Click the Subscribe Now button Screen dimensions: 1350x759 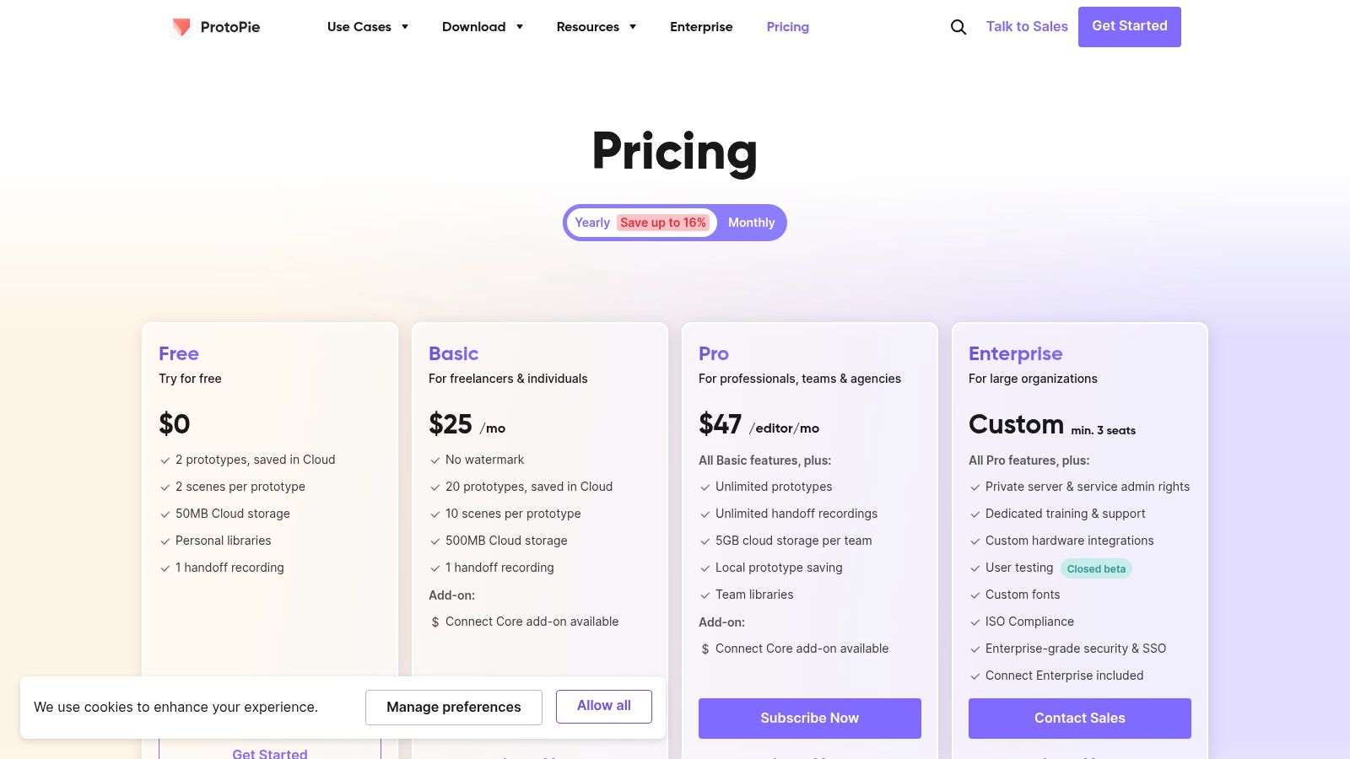(x=809, y=719)
